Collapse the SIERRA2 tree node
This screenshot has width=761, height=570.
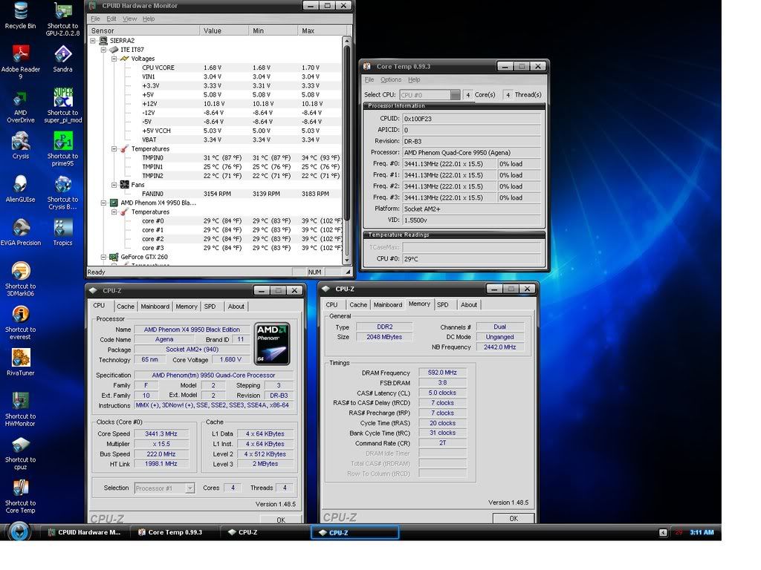(x=93, y=41)
